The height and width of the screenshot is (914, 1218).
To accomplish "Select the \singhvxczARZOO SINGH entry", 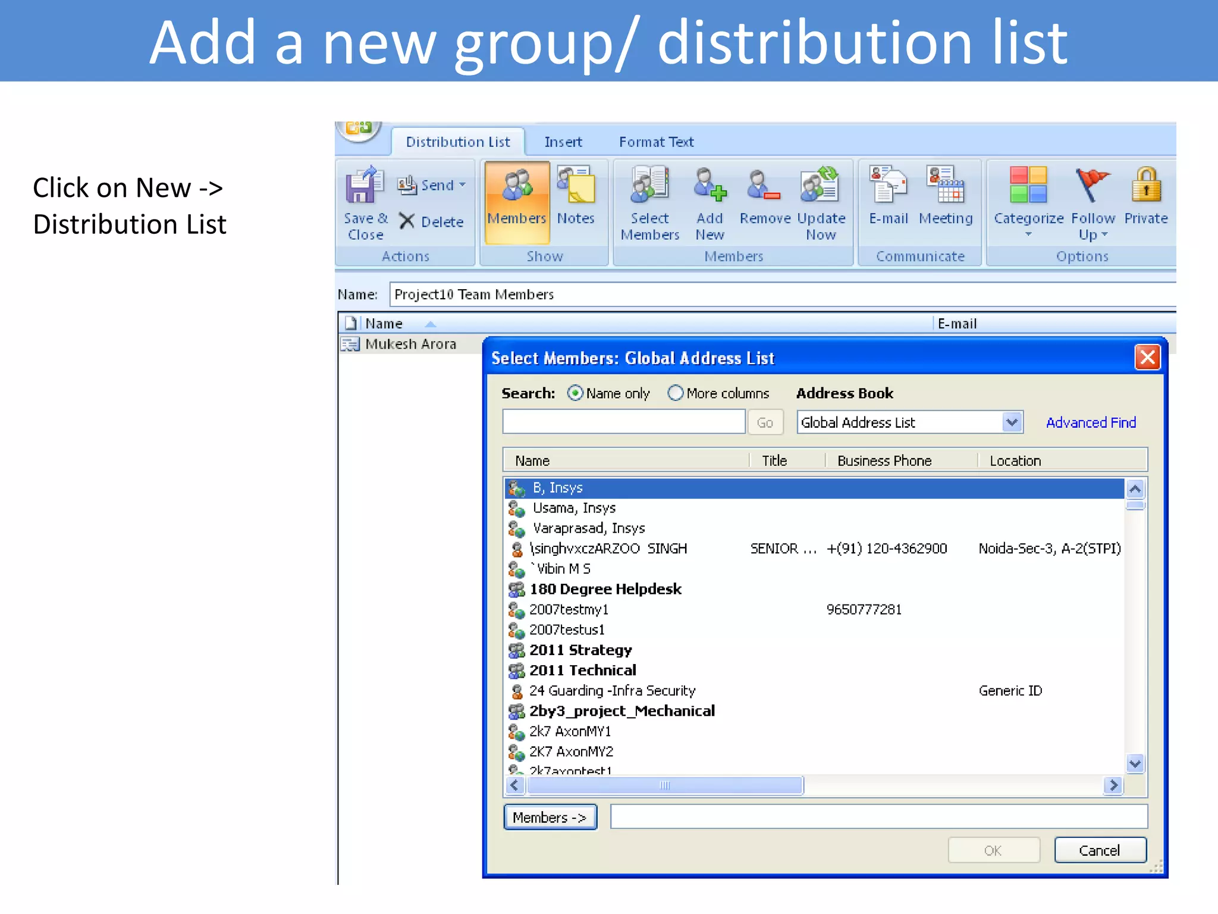I will coord(814,549).
